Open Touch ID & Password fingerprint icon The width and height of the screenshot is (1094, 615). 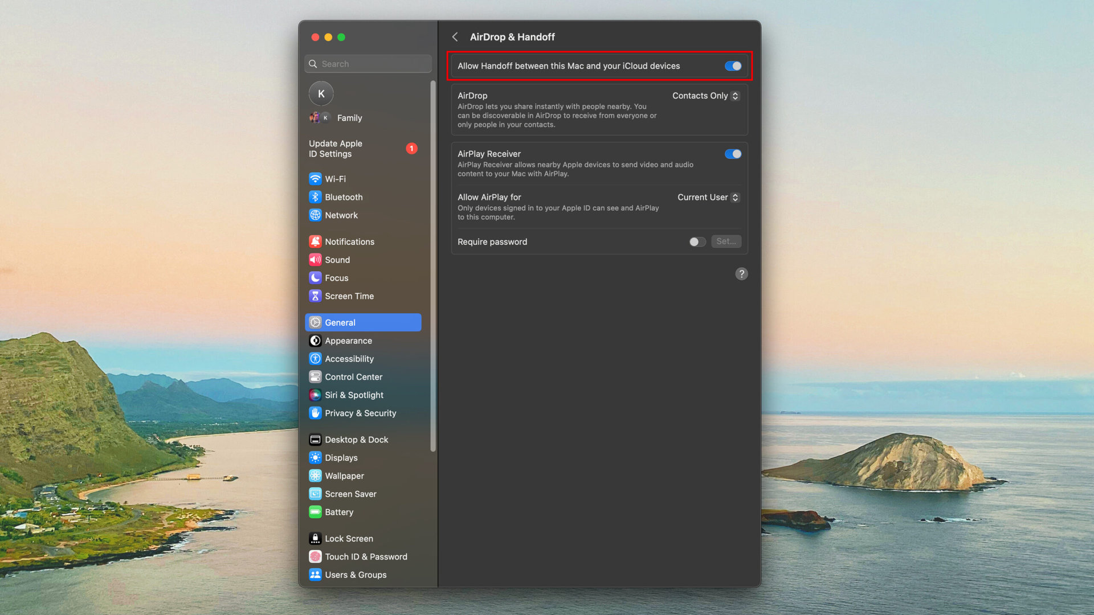[315, 557]
